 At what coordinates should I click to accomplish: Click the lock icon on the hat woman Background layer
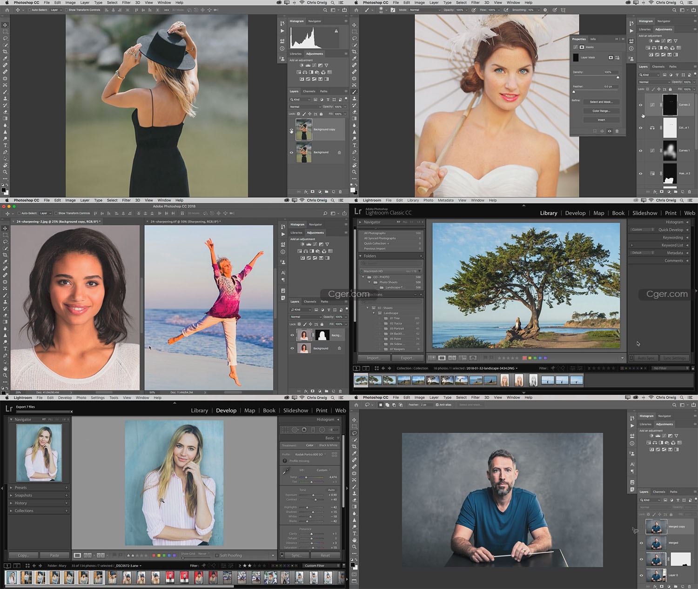click(x=339, y=153)
